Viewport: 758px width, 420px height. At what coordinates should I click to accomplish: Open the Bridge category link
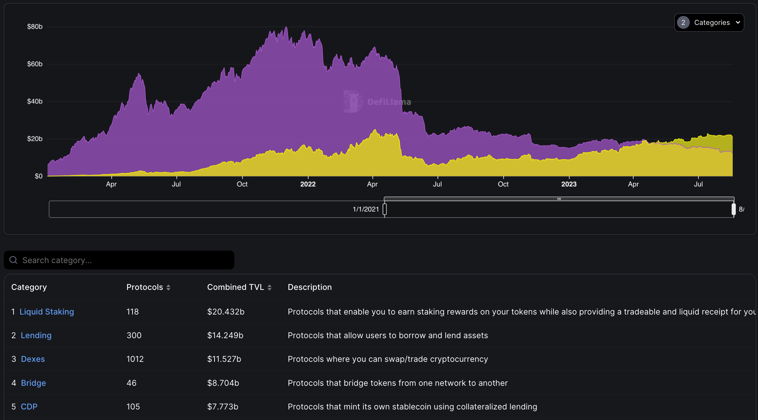click(33, 383)
